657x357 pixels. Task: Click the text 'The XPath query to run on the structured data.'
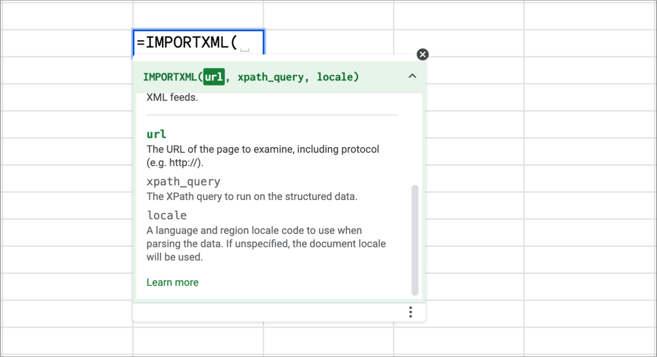(252, 197)
